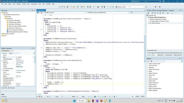The height and width of the screenshot is (103, 184).
Task: Click the Object Inspector search magnifier icon
Action: coord(34,53)
